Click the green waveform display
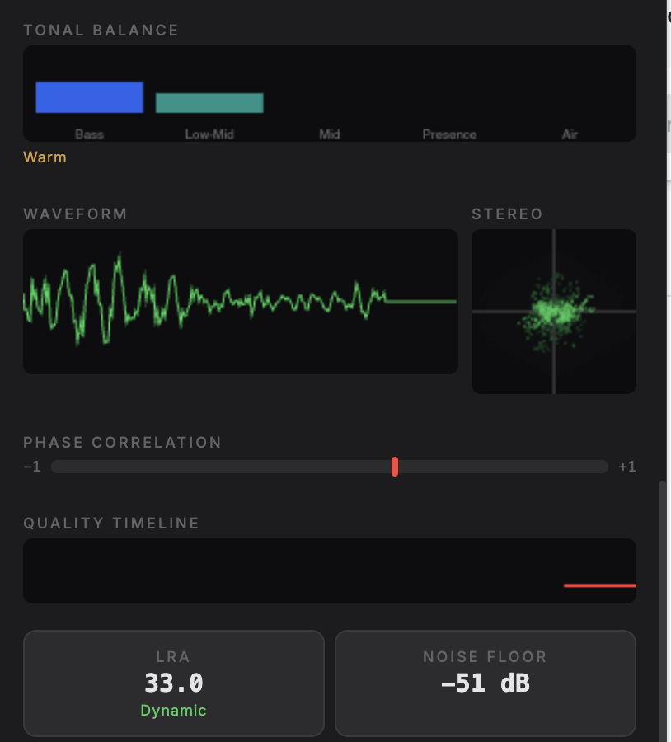 pos(241,302)
